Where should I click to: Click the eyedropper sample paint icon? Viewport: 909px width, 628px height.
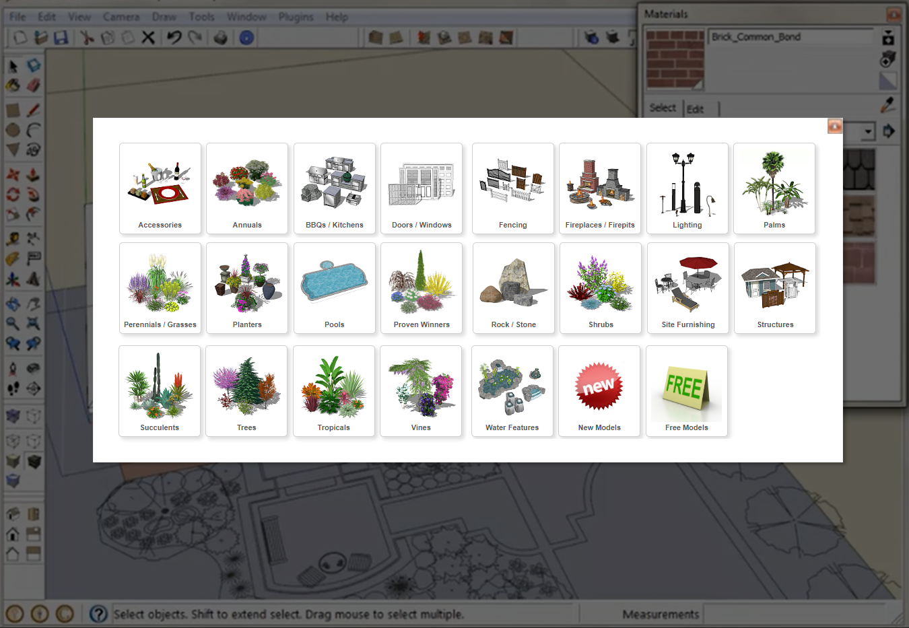click(x=888, y=104)
